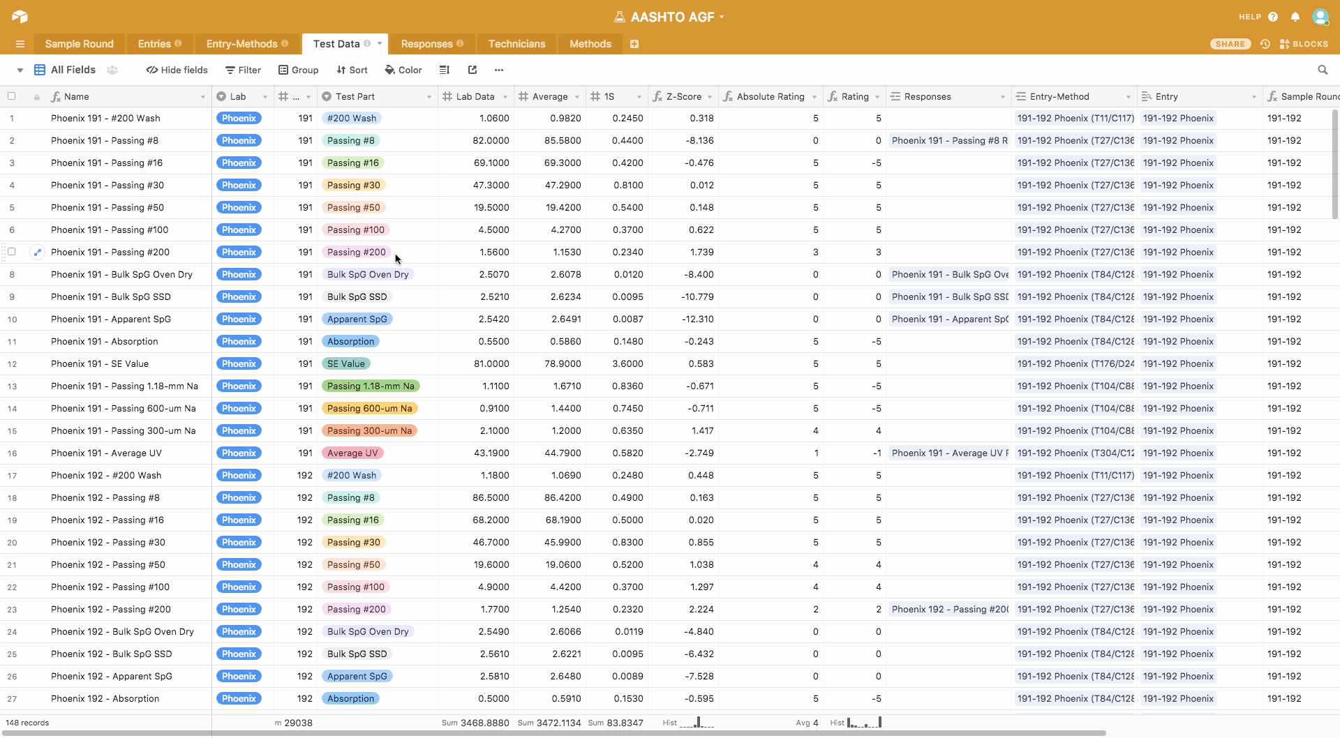
Task: Click the share view export icon
Action: tap(472, 70)
